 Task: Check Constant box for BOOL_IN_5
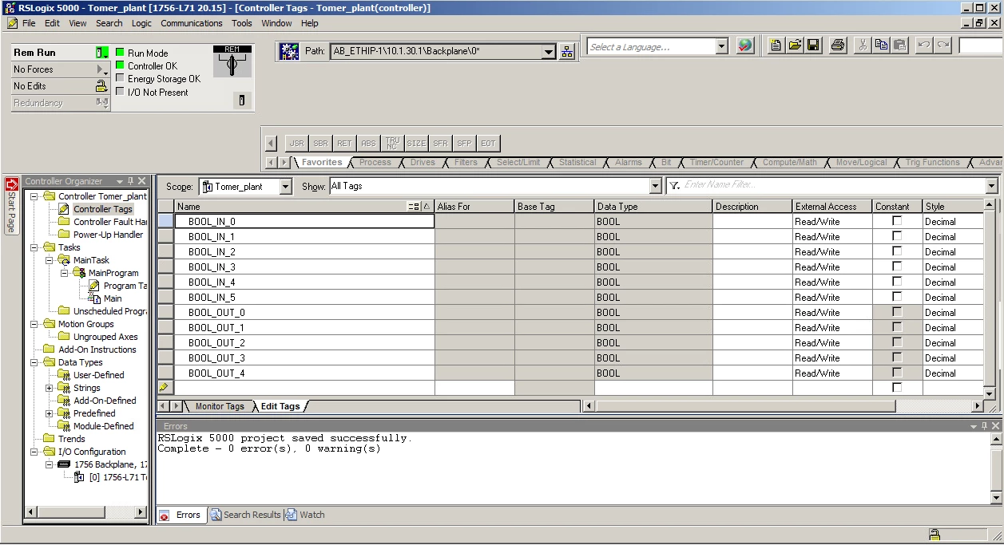pos(897,297)
